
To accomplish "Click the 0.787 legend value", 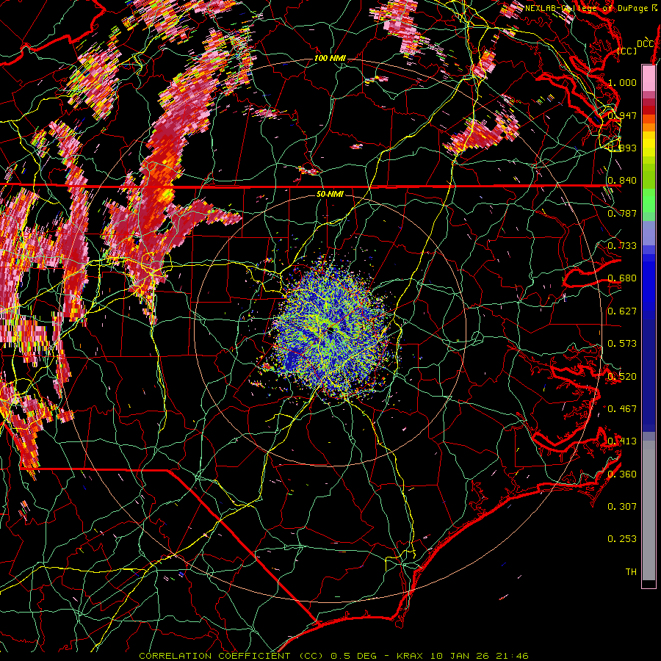I will tap(622, 213).
